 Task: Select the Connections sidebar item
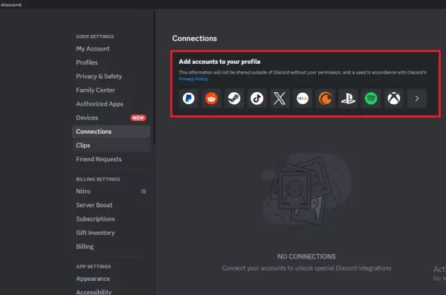[x=111, y=132]
